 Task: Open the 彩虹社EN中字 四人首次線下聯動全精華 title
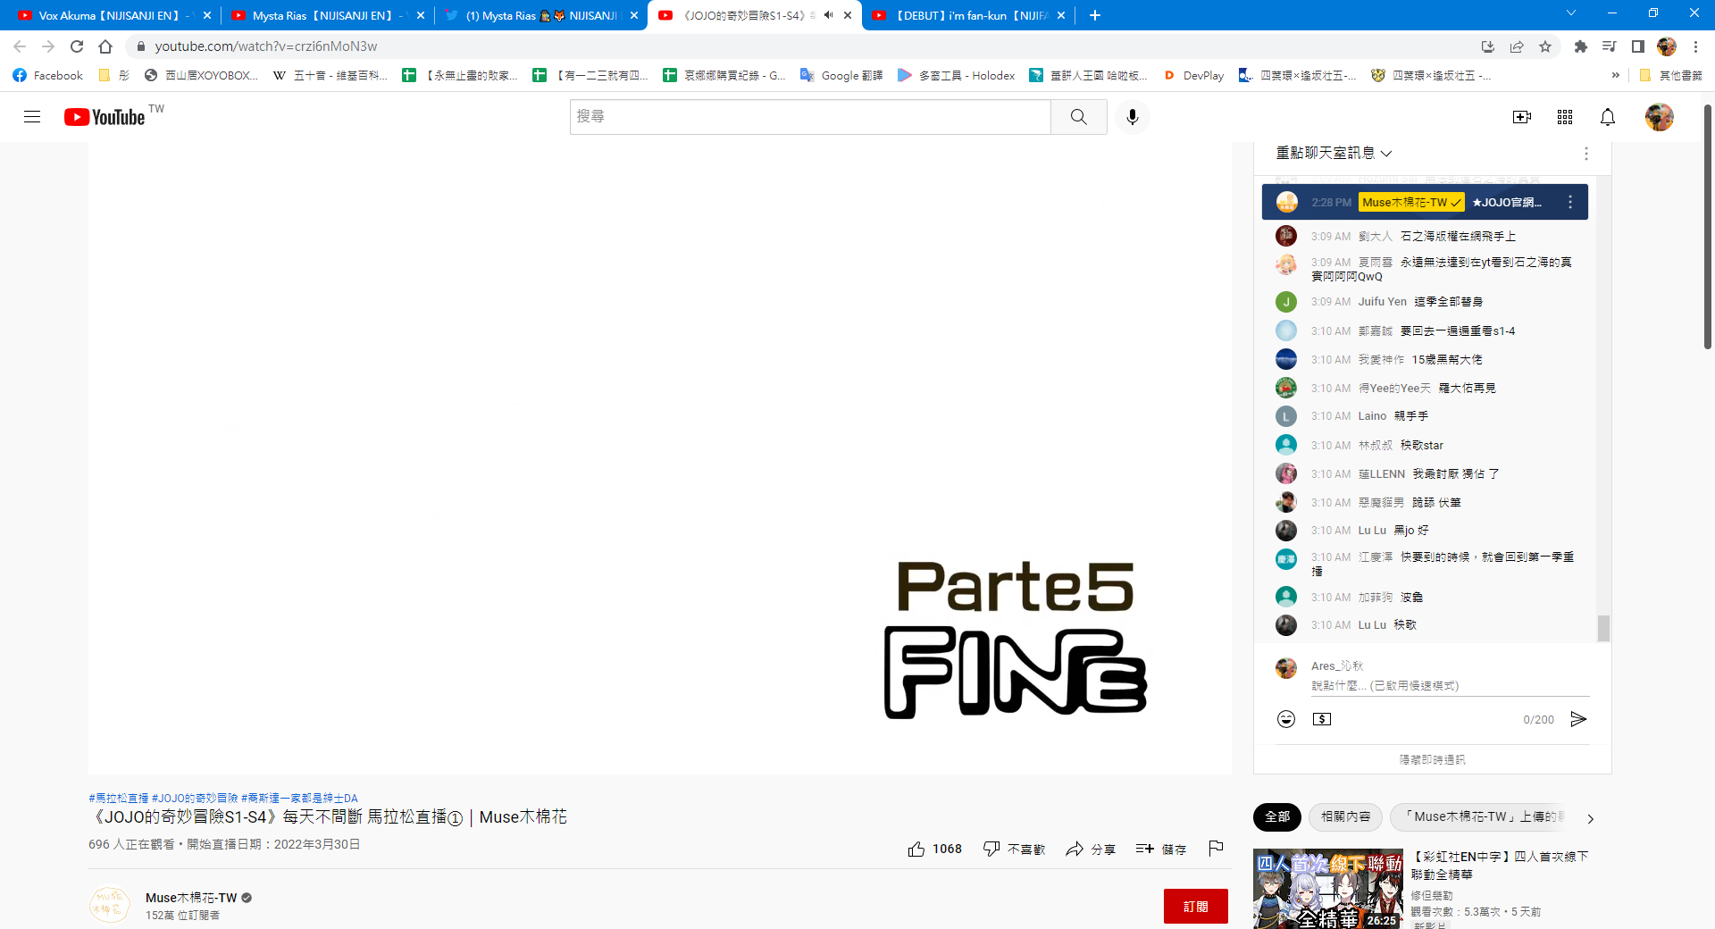[x=1499, y=865]
